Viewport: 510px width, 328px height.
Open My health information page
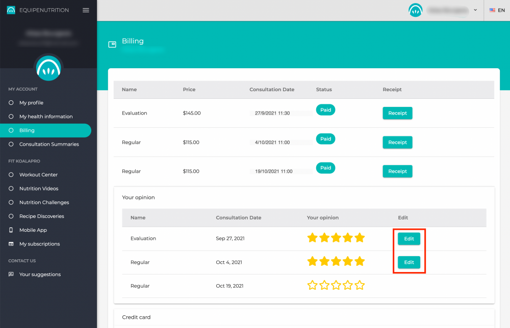(x=46, y=117)
